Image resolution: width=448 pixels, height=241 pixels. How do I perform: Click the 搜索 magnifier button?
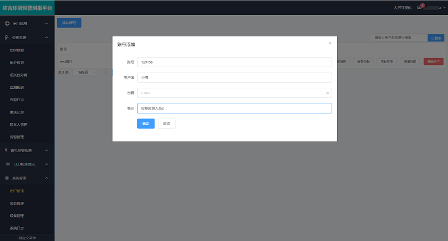[x=436, y=38]
